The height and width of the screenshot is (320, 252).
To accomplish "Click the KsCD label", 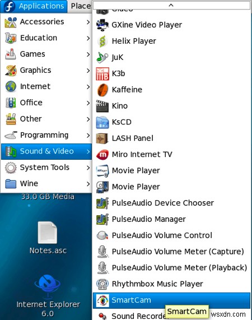I will (x=122, y=122).
